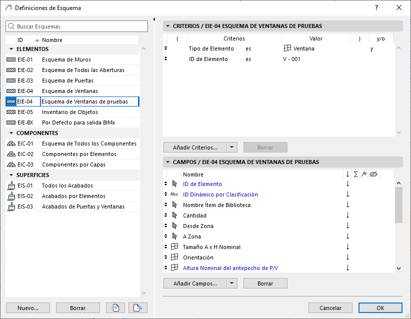Click the export schema icon button

[x=137, y=308]
